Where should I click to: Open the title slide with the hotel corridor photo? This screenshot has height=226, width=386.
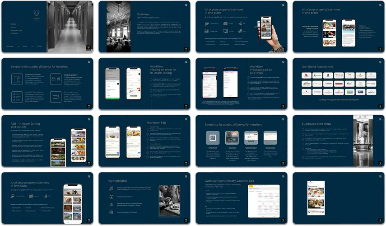47,27
